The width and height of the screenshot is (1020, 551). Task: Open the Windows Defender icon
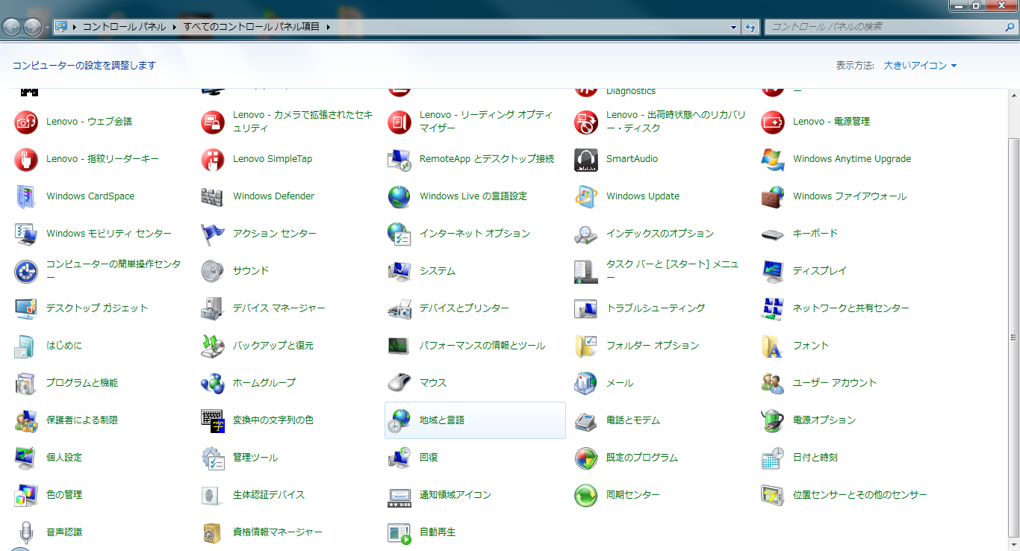coord(212,196)
